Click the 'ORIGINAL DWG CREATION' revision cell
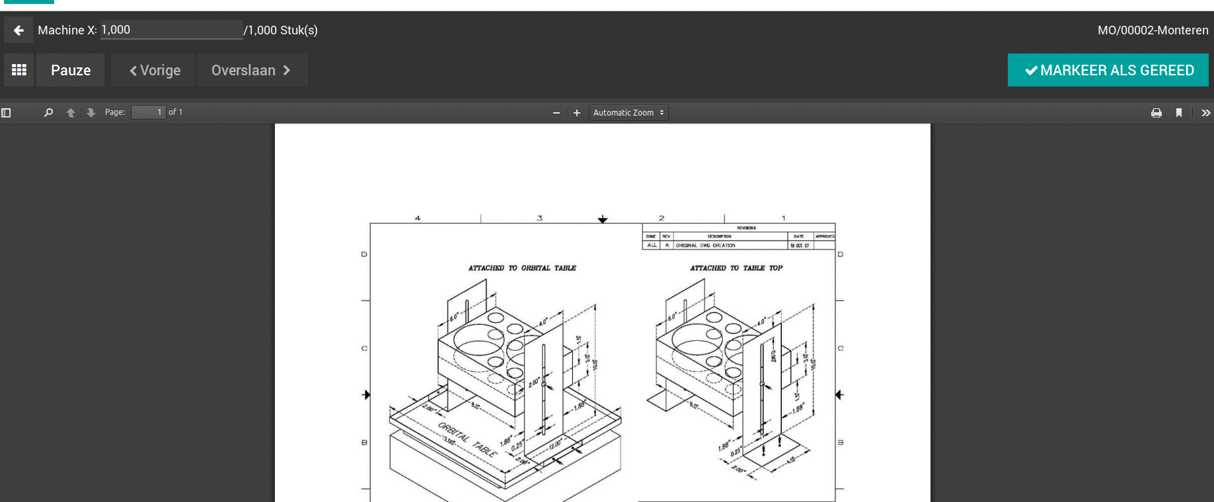The height and width of the screenshot is (502, 1214). point(705,245)
